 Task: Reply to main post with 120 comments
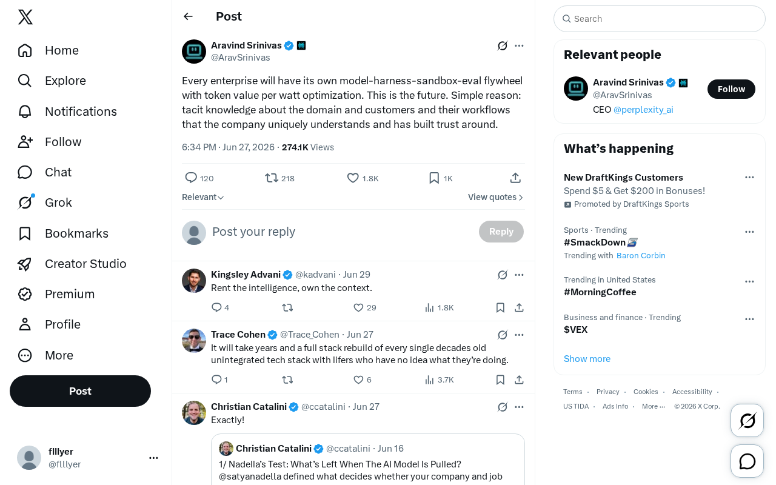pos(199,178)
